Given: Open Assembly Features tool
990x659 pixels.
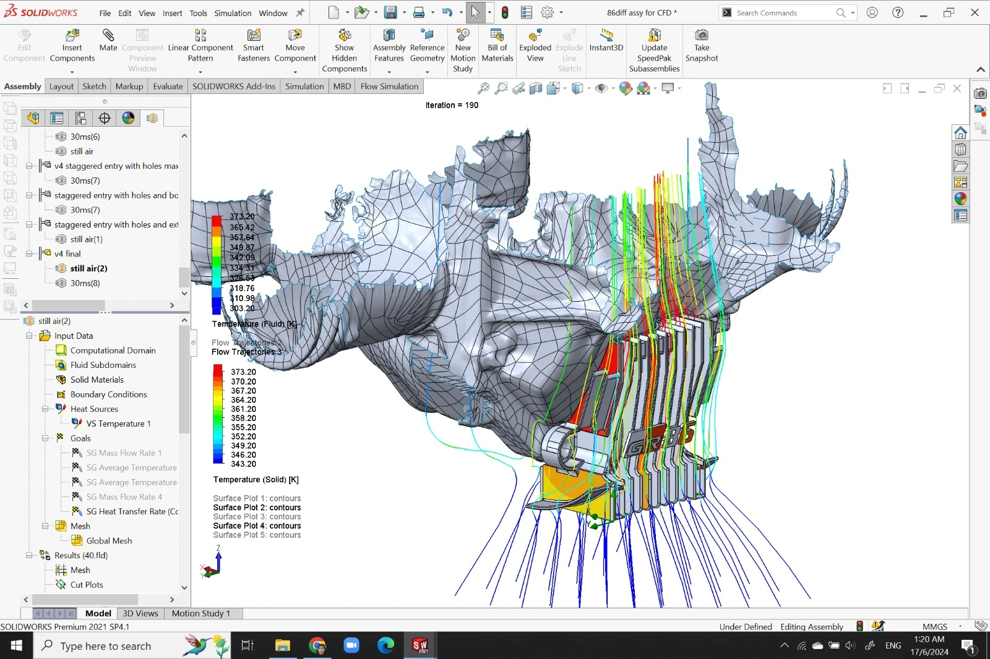Looking at the screenshot, I should coord(389,46).
